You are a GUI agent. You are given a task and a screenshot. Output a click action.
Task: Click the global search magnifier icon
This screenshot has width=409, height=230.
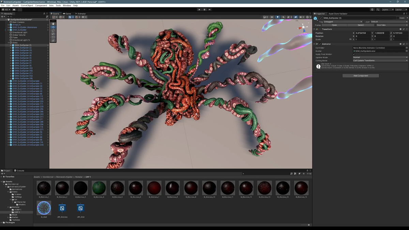coord(378,10)
